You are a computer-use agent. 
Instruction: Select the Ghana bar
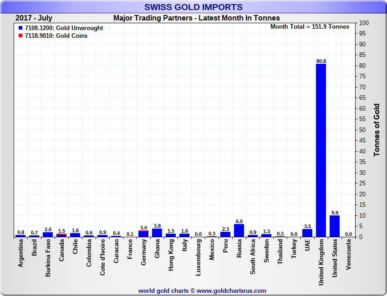(157, 233)
